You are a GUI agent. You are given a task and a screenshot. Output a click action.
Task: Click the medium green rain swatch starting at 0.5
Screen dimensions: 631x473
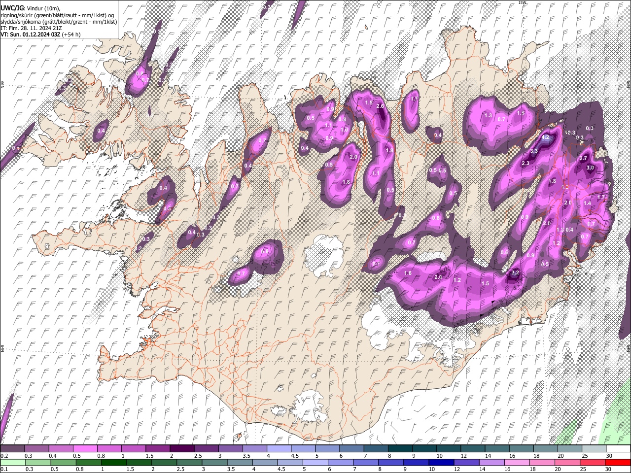(x=64, y=463)
